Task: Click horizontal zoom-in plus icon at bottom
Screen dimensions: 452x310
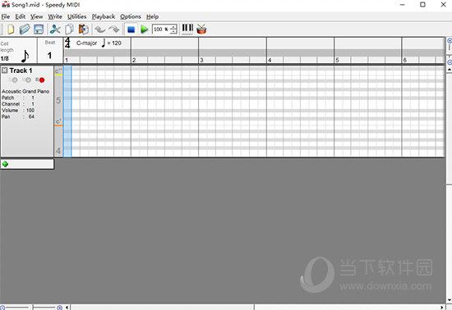Action: pyautogui.click(x=59, y=308)
